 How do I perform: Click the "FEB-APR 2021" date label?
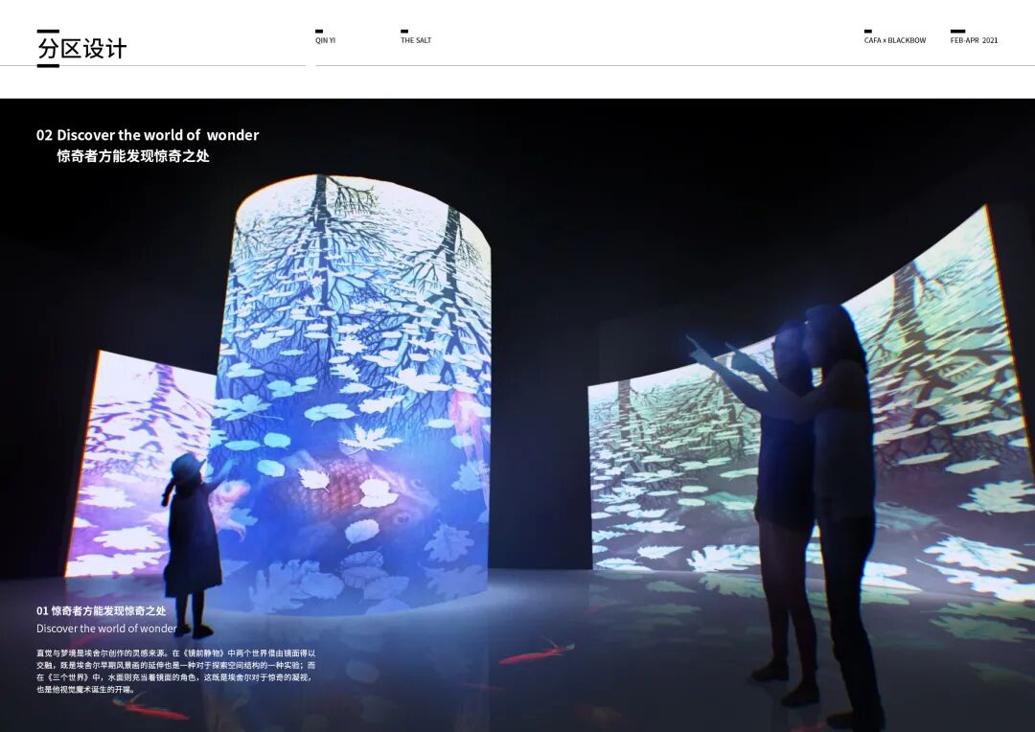coord(975,40)
